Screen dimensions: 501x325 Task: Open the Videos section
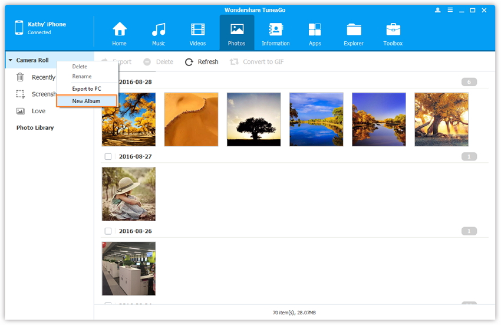pyautogui.click(x=197, y=29)
